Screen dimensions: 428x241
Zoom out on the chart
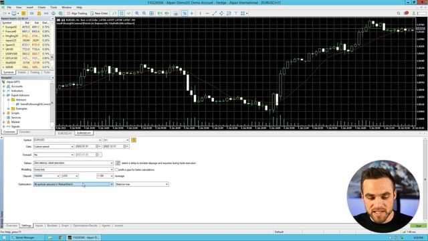(144, 13)
